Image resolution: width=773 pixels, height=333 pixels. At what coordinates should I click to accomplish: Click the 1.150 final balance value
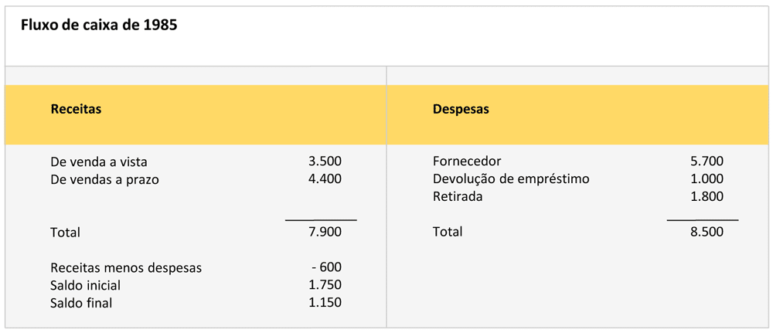325,302
